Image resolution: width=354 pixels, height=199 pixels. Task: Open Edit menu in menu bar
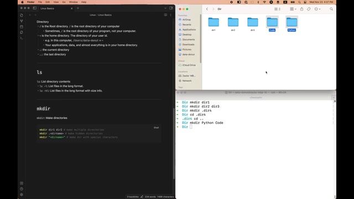point(48,2)
